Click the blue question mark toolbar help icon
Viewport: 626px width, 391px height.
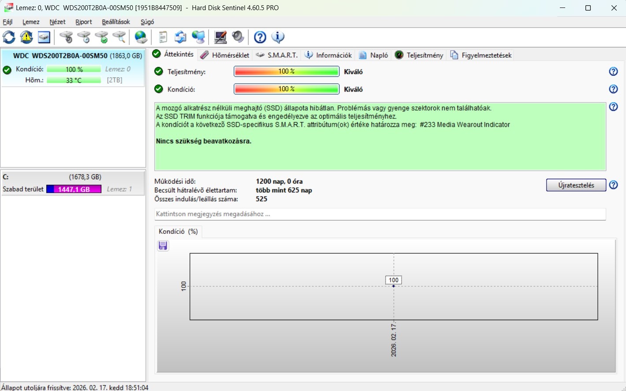[x=260, y=37]
